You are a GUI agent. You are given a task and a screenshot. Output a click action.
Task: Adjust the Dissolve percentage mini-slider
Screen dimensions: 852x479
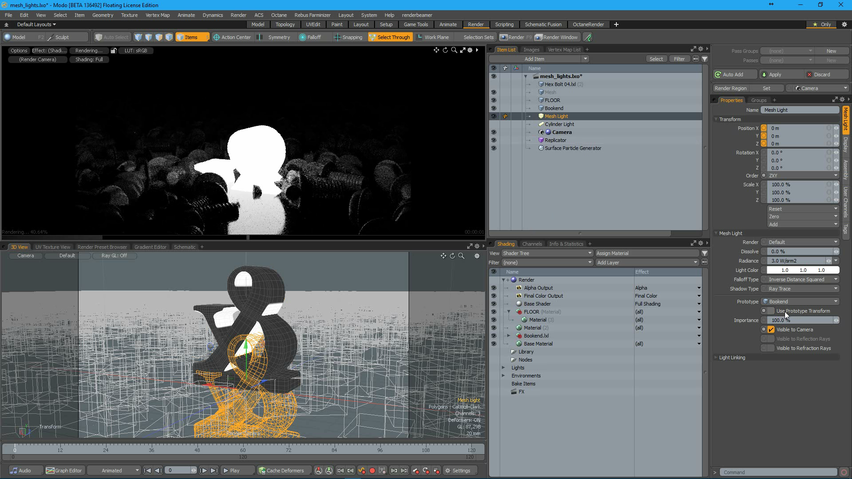837,251
